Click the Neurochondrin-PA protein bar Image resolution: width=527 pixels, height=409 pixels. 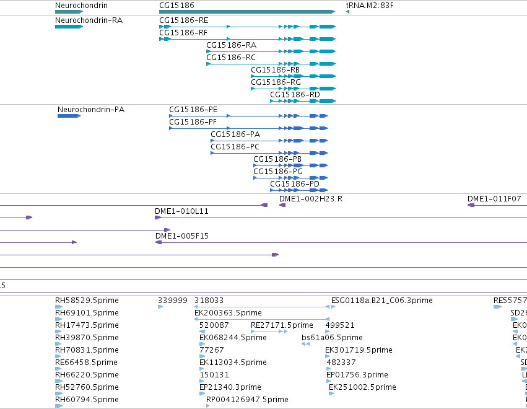[x=69, y=116]
